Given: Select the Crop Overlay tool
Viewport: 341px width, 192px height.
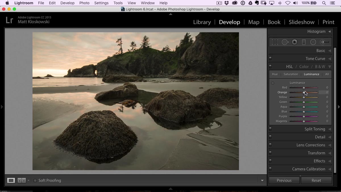Looking at the screenshot, I should 275,42.
